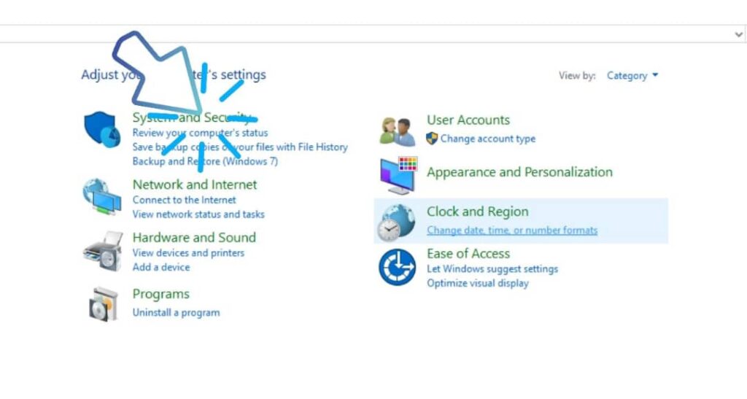Click the small arrow next to Category
The height and width of the screenshot is (399, 747).
655,75
